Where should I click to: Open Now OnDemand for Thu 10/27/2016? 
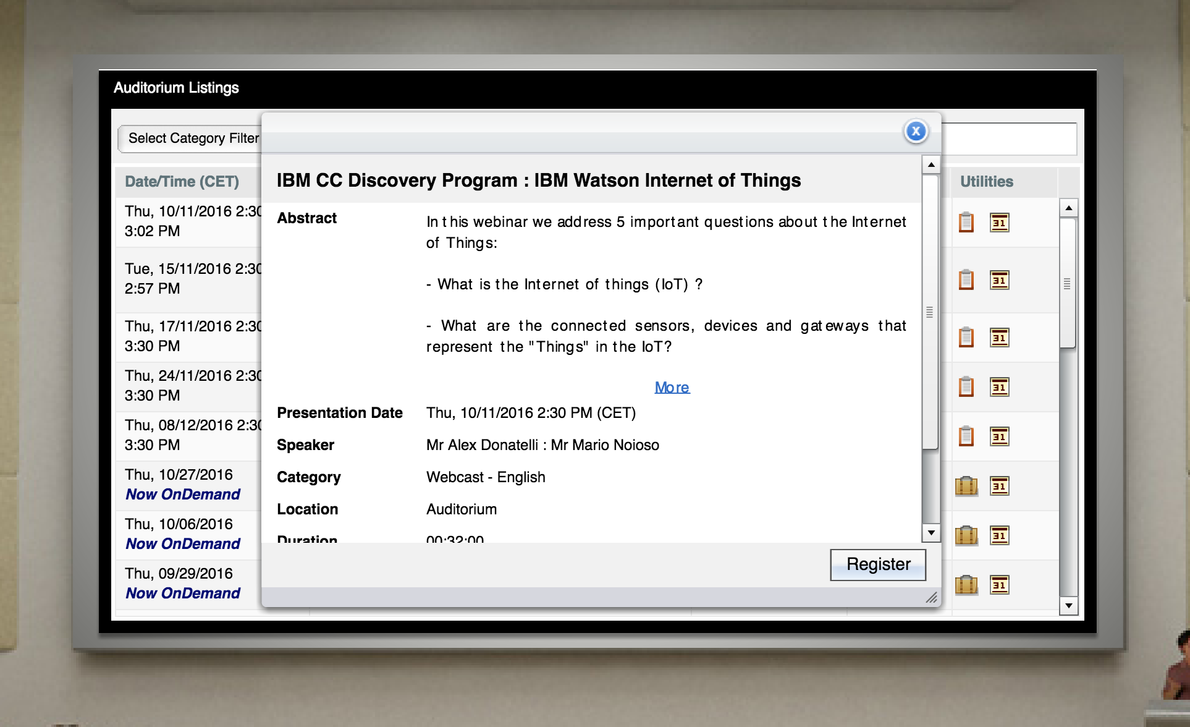click(183, 495)
